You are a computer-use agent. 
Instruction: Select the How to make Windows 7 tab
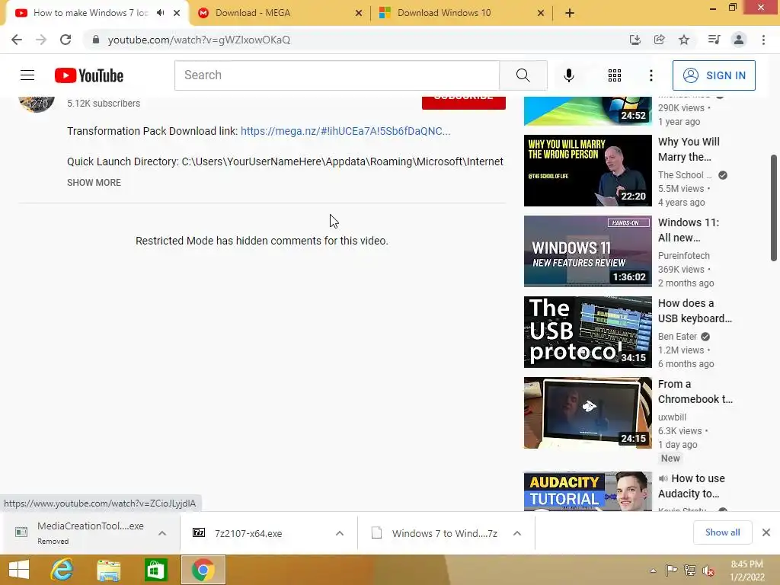(x=90, y=13)
